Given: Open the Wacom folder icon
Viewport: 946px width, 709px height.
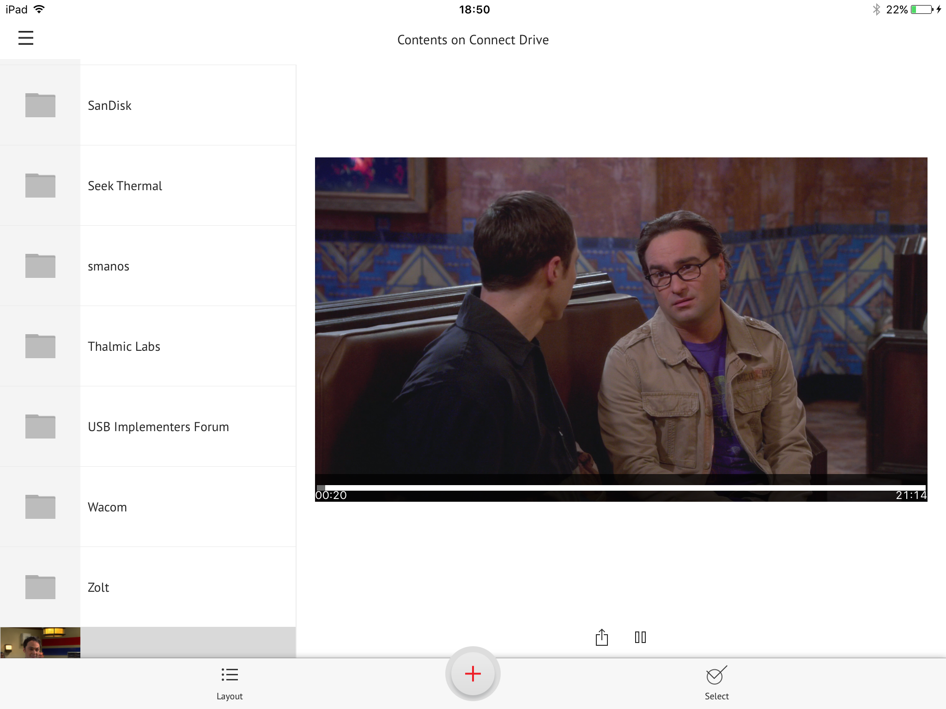Looking at the screenshot, I should click(x=40, y=507).
